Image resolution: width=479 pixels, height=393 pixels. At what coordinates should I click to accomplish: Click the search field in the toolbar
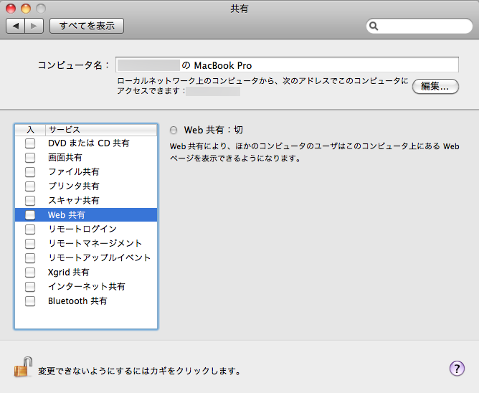point(419,27)
